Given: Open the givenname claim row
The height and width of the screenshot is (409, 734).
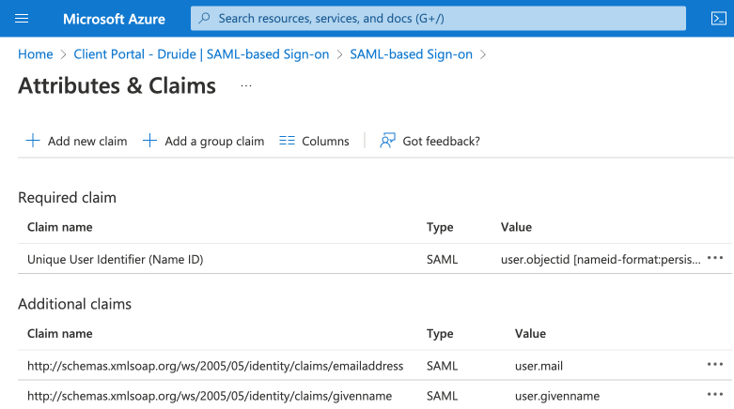Looking at the screenshot, I should click(x=210, y=396).
